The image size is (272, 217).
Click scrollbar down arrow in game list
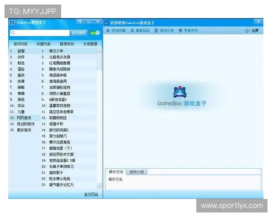99,186
